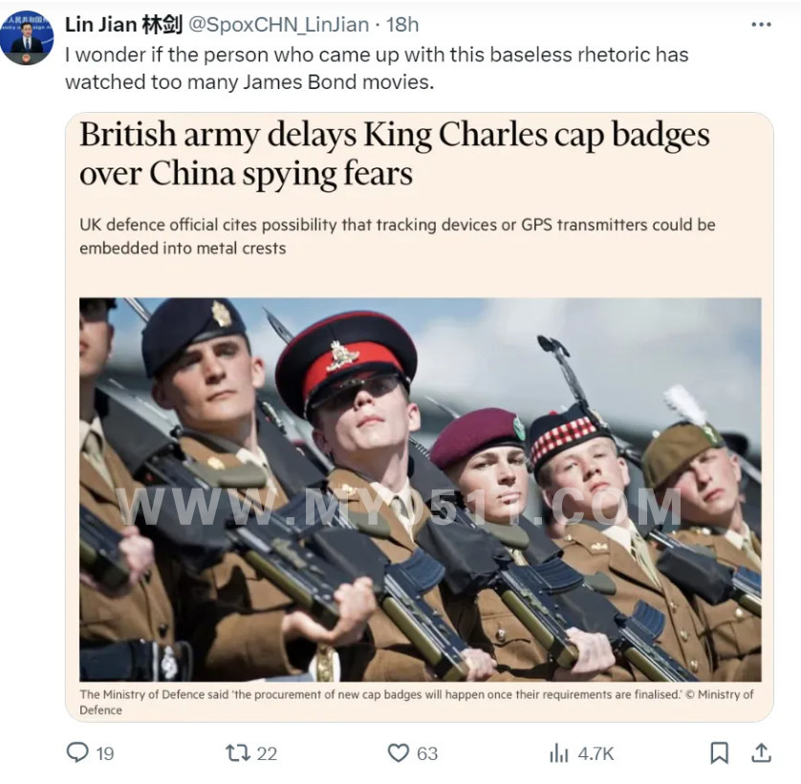Open the three-dot more options menu
801x784 pixels.
[761, 25]
